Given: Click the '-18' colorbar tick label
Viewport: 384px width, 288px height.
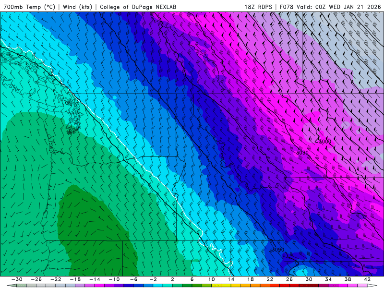Looking at the screenshot, I should [x=75, y=279].
